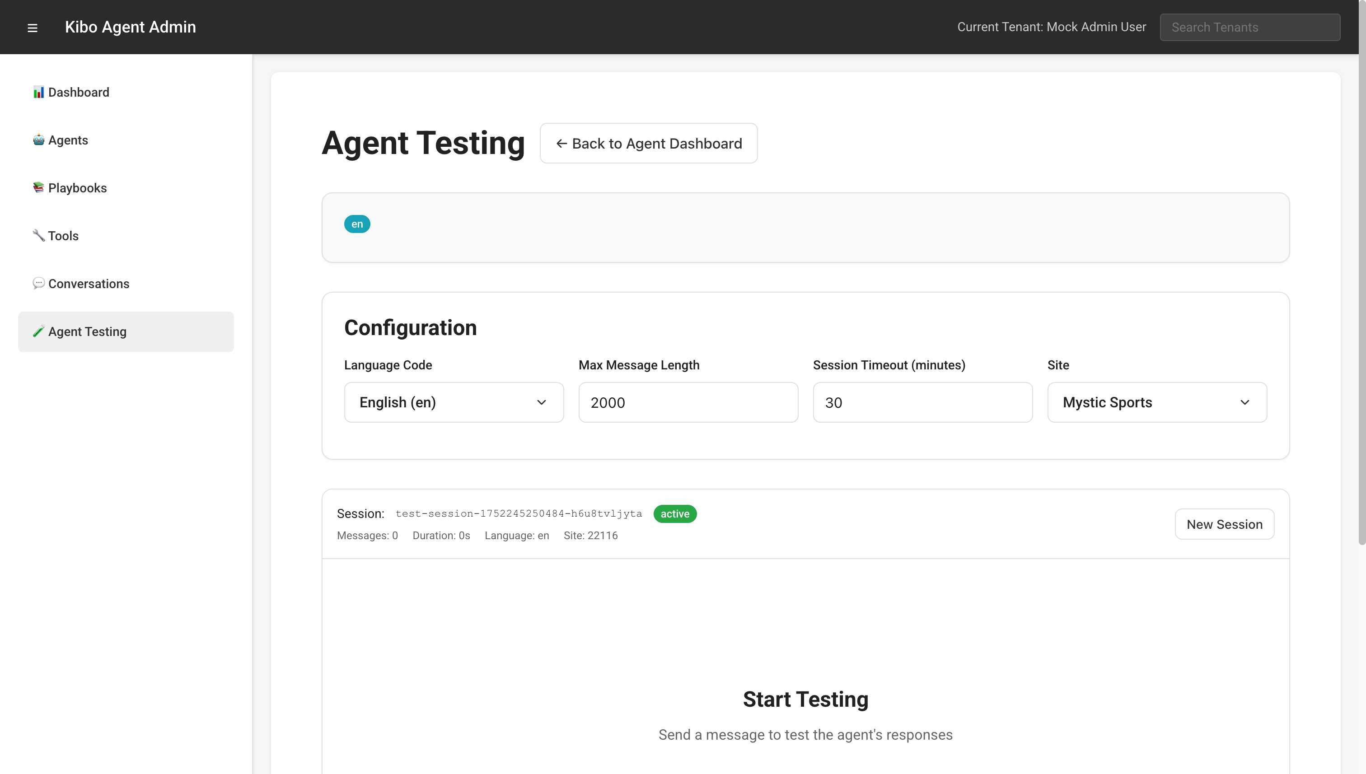Viewport: 1366px width, 774px height.
Task: Click the Dashboard bar chart icon
Action: pos(38,93)
